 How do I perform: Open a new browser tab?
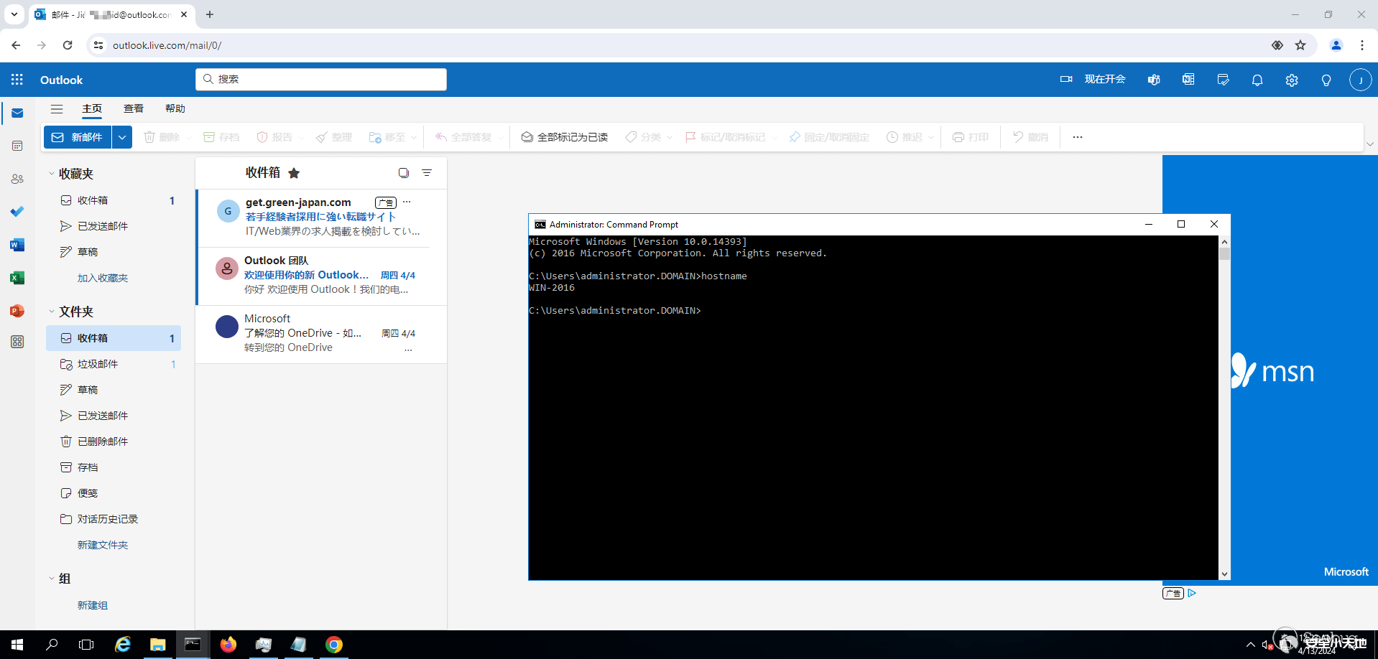[210, 14]
